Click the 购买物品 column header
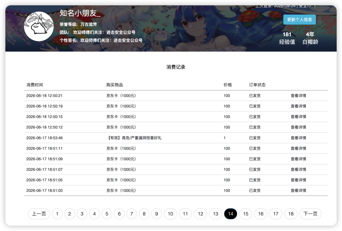Viewport: 342px width, 231px height. point(115,85)
